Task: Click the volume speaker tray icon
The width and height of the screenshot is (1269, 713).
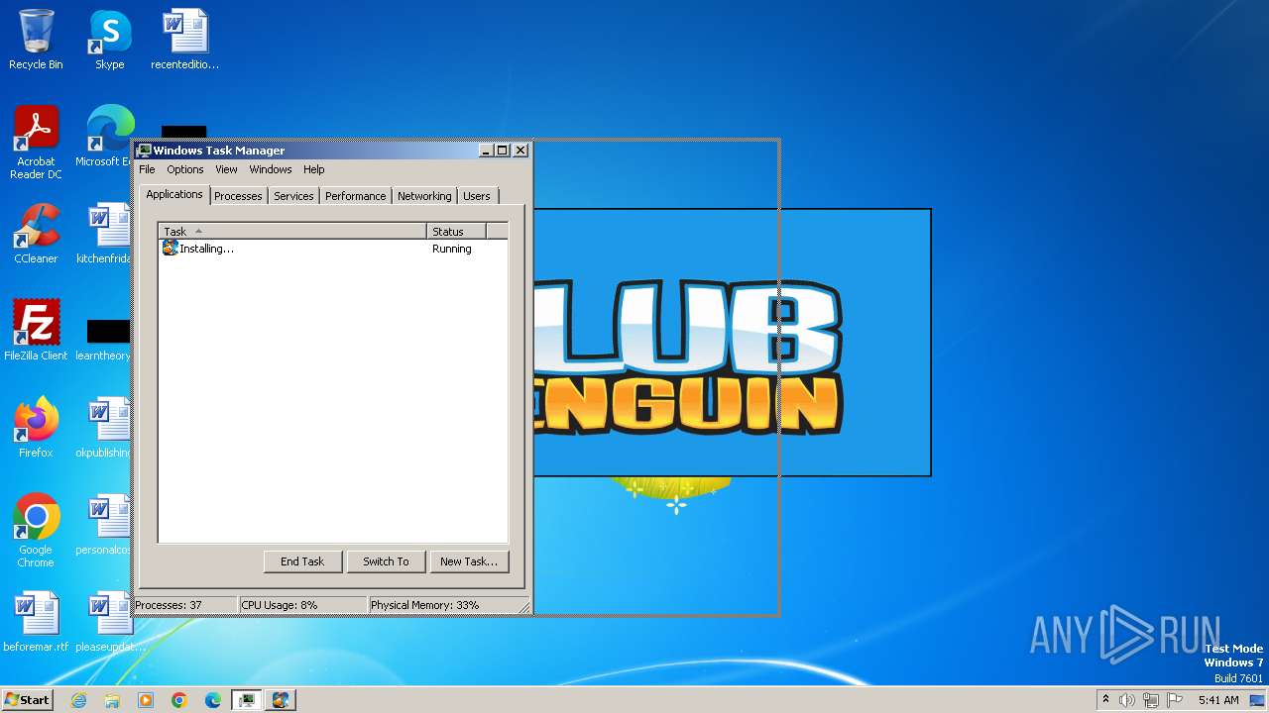Action: point(1126,700)
